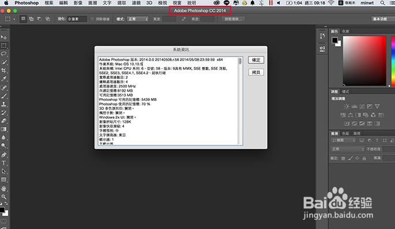Open the 樣式 style dropdown in options bar

point(138,19)
